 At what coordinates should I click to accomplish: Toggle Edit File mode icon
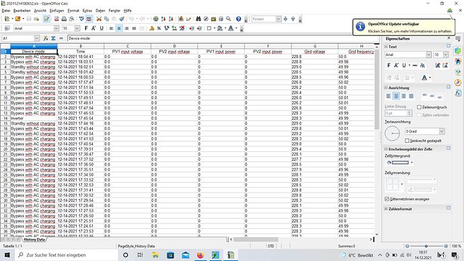coord(46,19)
